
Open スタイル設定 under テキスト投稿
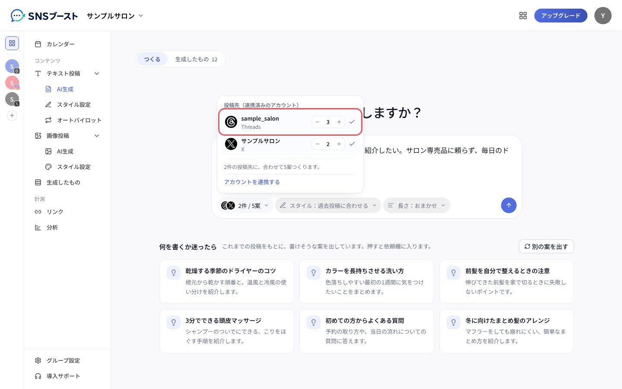click(73, 105)
